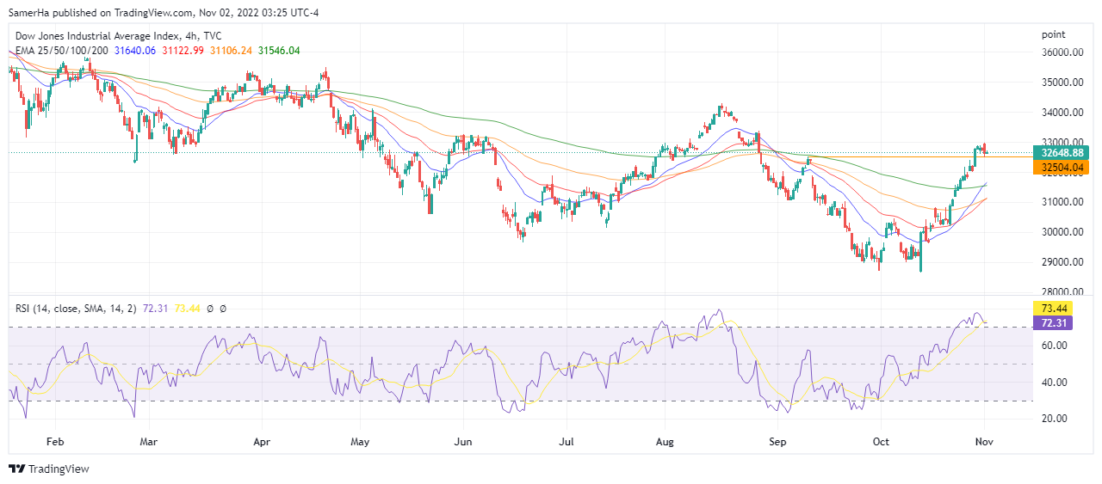Click the point unit label above price scale

pos(1053,34)
